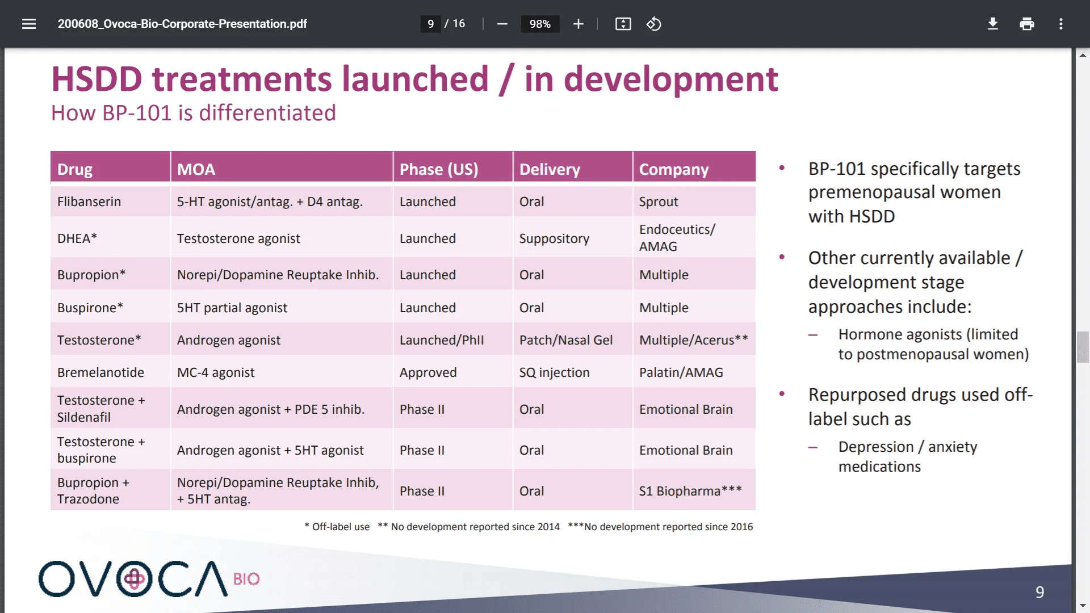Click the scrollbar up arrow
The image size is (1090, 613).
[1083, 55]
